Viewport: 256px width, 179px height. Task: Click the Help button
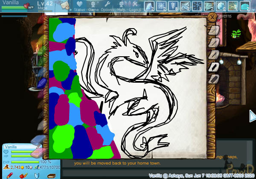coord(122,6)
